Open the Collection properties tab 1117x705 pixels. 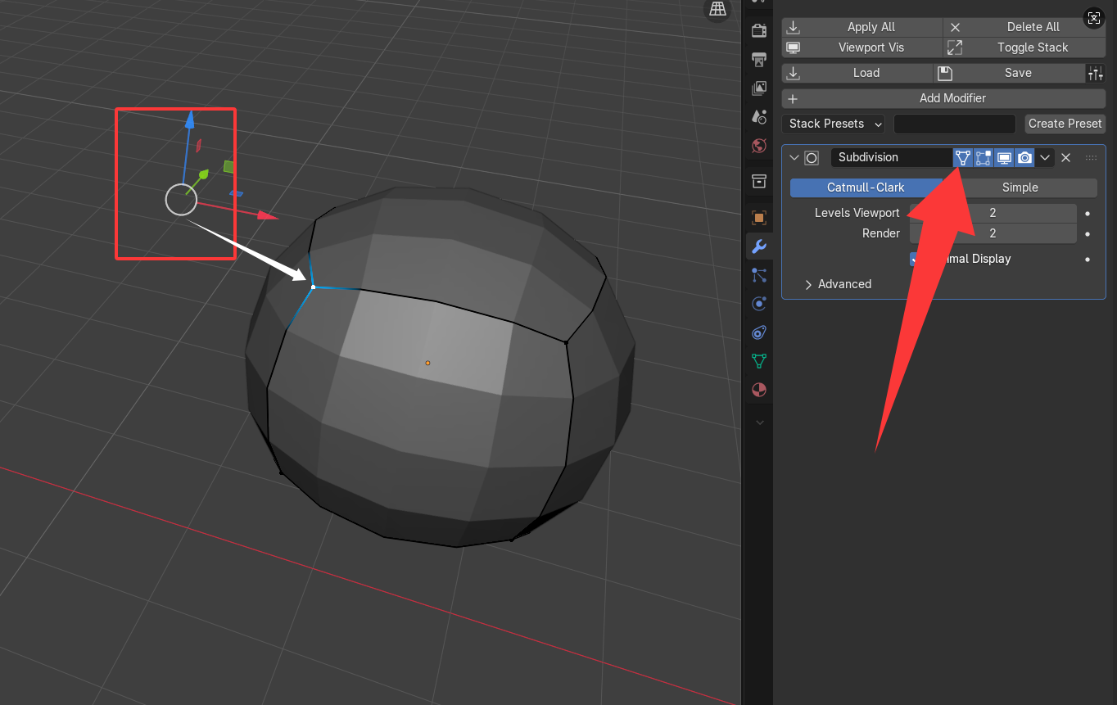pos(759,181)
